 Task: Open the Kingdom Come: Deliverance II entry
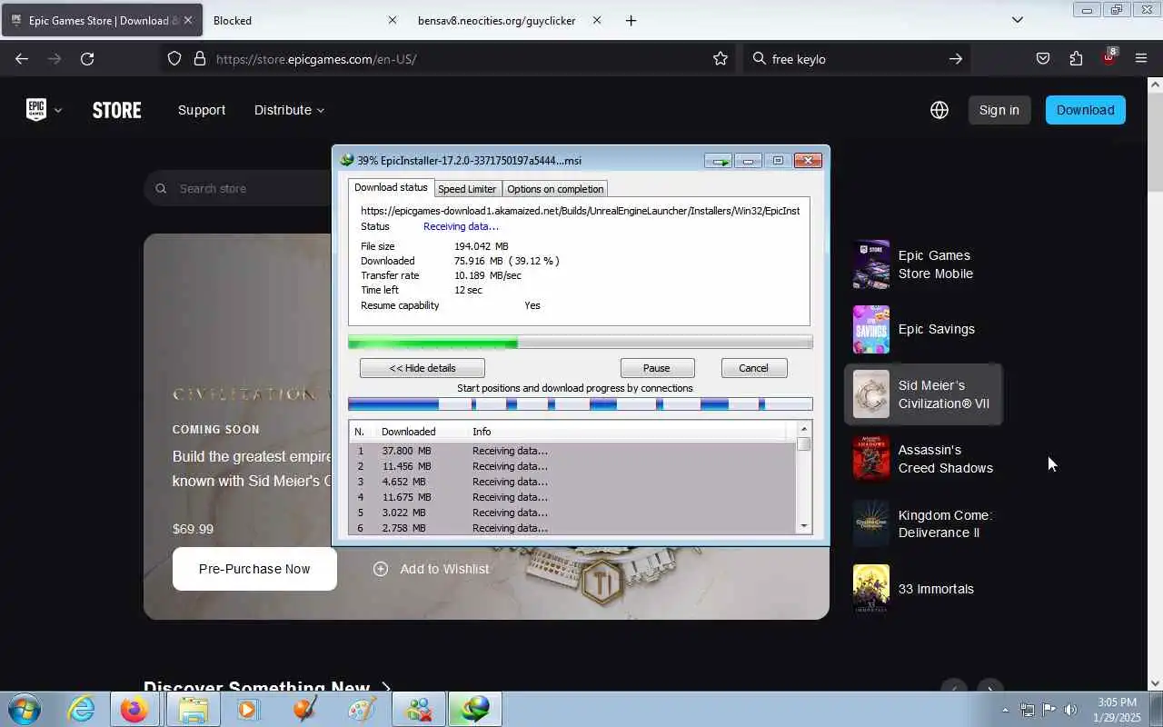(x=923, y=523)
